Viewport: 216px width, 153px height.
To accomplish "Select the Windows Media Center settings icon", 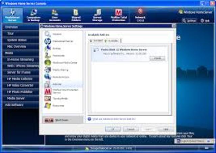I will click(x=48, y=63).
